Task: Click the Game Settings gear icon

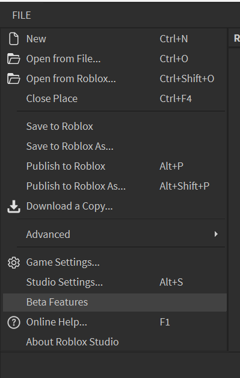Action: click(14, 263)
